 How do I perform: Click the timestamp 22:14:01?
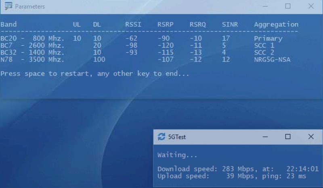coord(302,169)
